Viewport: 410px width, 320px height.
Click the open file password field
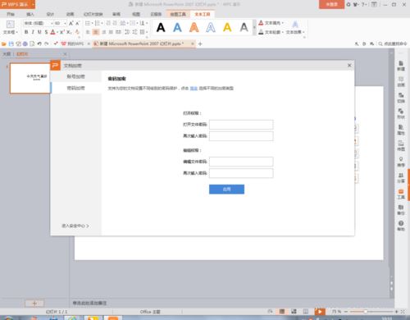point(241,125)
